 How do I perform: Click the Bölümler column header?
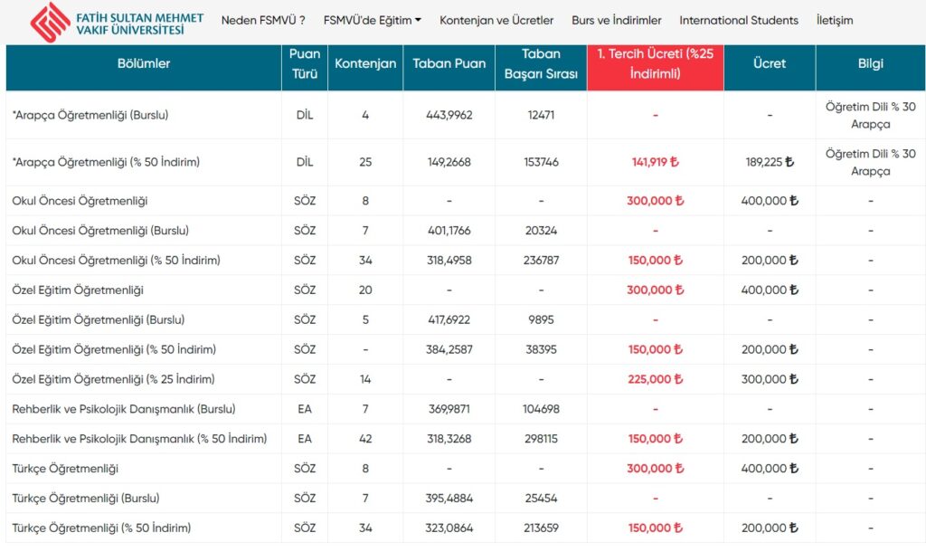click(x=144, y=64)
